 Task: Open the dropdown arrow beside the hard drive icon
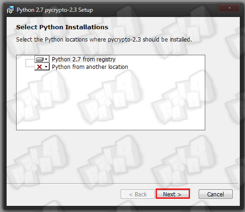point(46,59)
